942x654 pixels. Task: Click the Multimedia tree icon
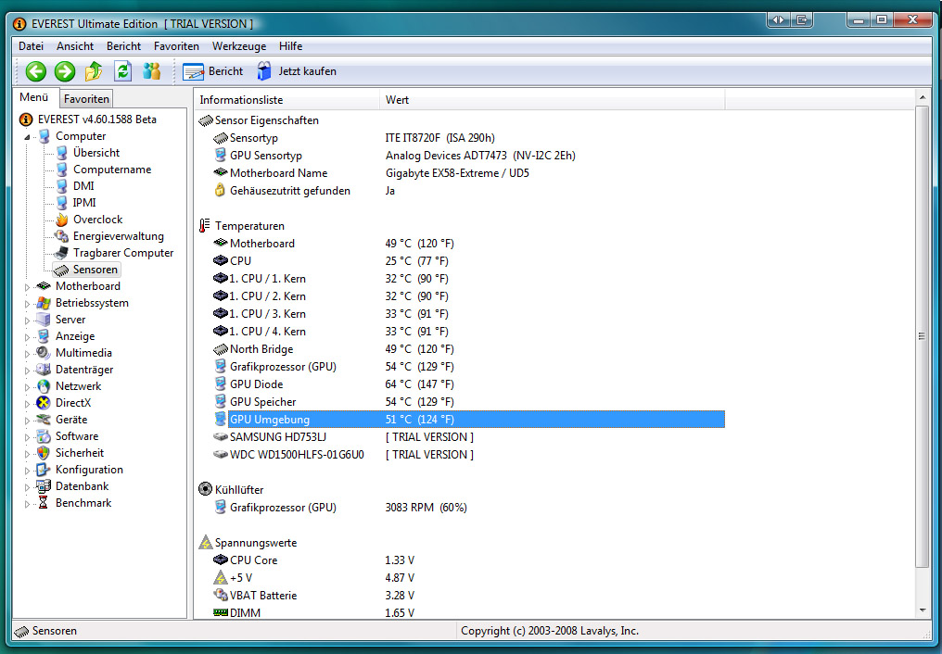pyautogui.click(x=44, y=353)
